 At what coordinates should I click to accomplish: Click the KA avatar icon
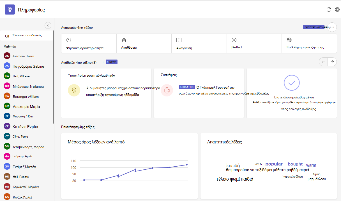pyautogui.click(x=7, y=197)
